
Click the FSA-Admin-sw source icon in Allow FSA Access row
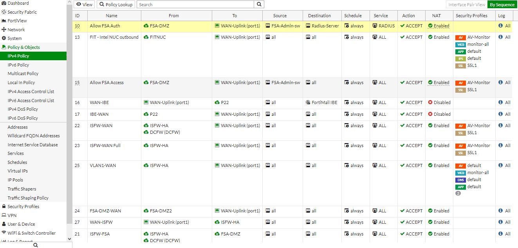[267, 83]
